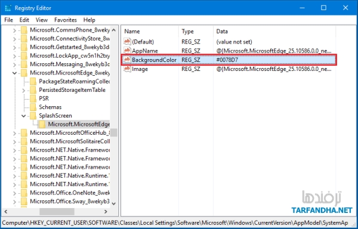The height and width of the screenshot is (229, 358).
Task: Click the Microsoft.CommsPhone folder icon
Action: pyautogui.click(x=24, y=30)
